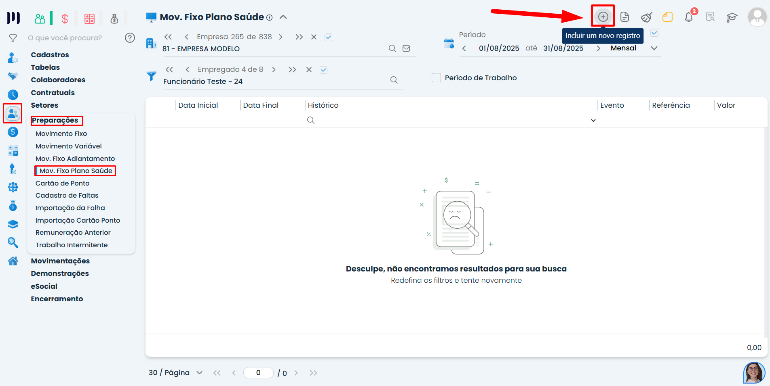Click the magnifier icon beside Funcionário Teste
The height and width of the screenshot is (386, 770).
tap(394, 80)
